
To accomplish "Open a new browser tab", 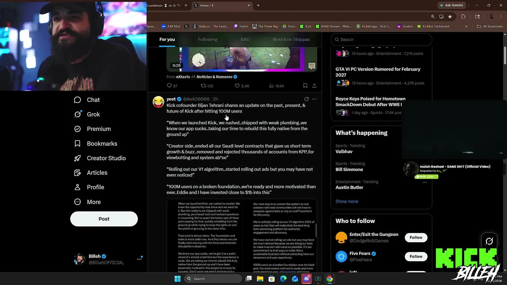I will click(x=258, y=6).
